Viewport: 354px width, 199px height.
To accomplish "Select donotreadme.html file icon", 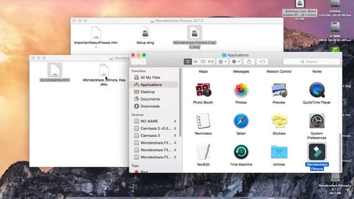I will coord(55,70).
